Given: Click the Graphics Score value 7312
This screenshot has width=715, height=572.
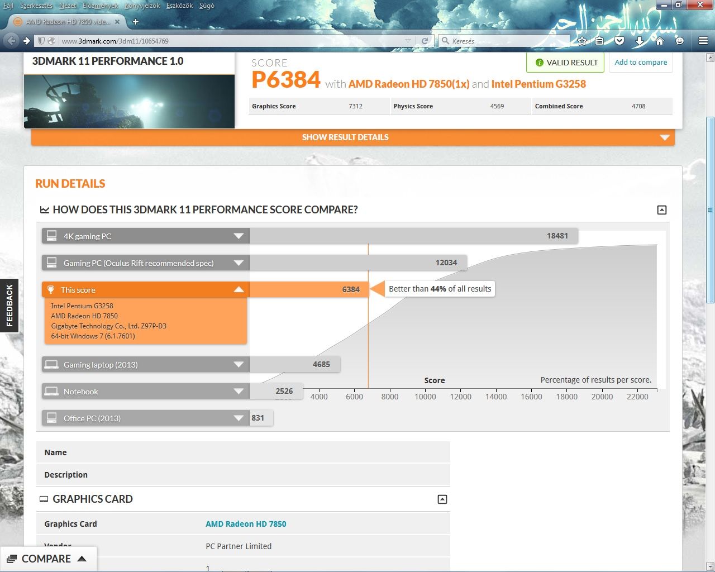Looking at the screenshot, I should pyautogui.click(x=356, y=106).
